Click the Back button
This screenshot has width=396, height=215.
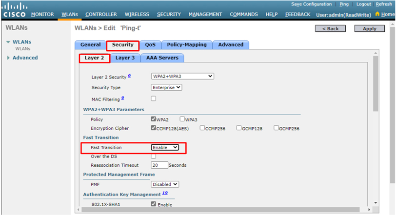[330, 29]
